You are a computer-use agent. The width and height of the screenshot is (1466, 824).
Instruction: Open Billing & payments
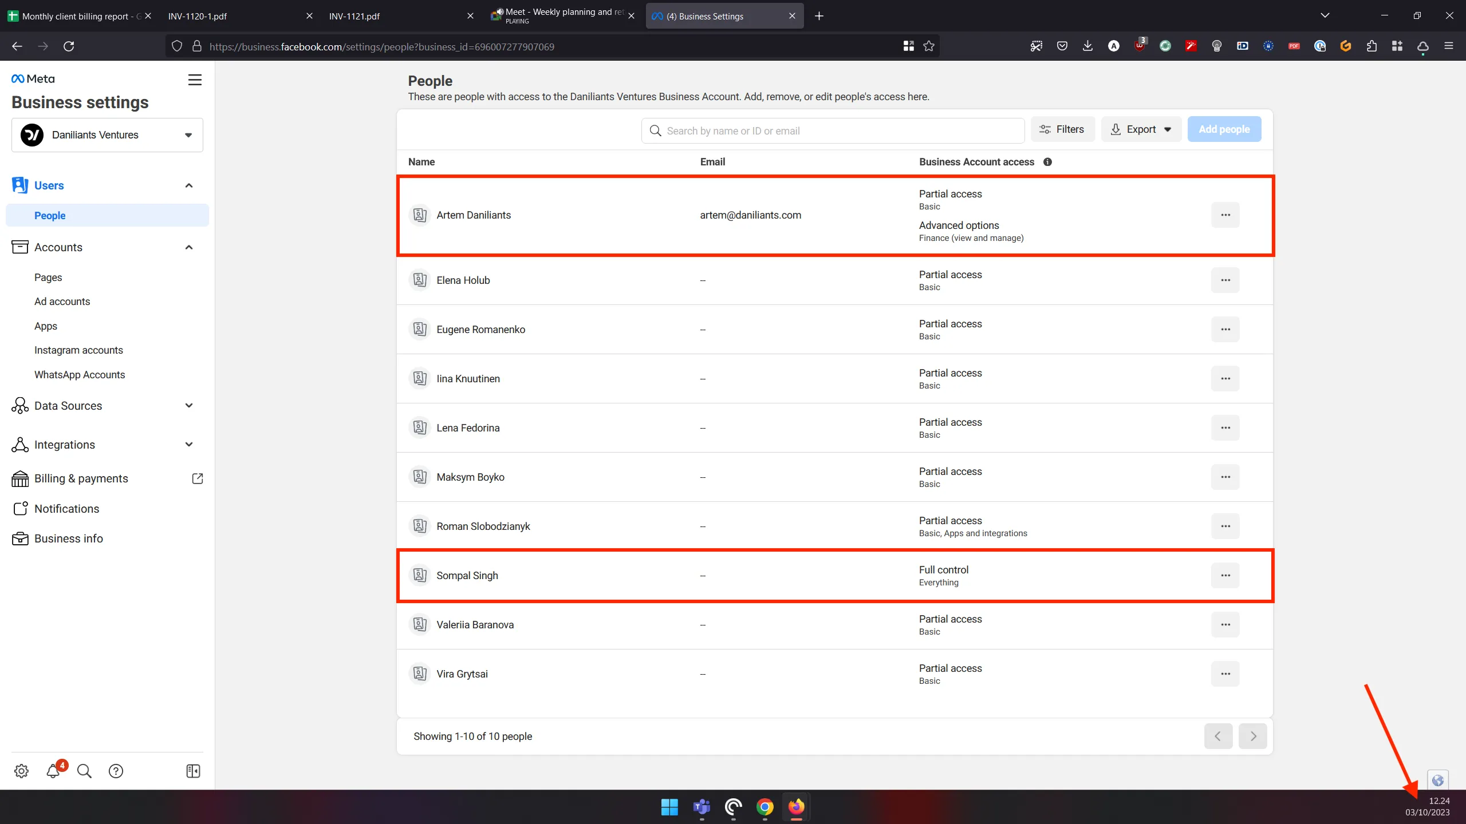click(81, 478)
